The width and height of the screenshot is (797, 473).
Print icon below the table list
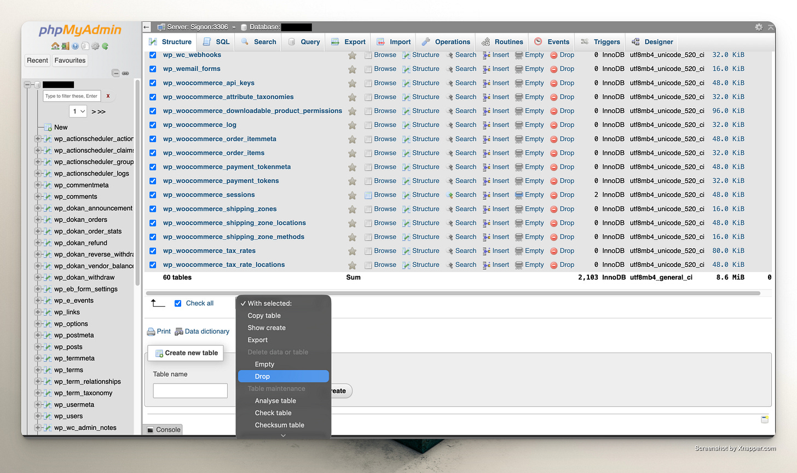tap(151, 331)
